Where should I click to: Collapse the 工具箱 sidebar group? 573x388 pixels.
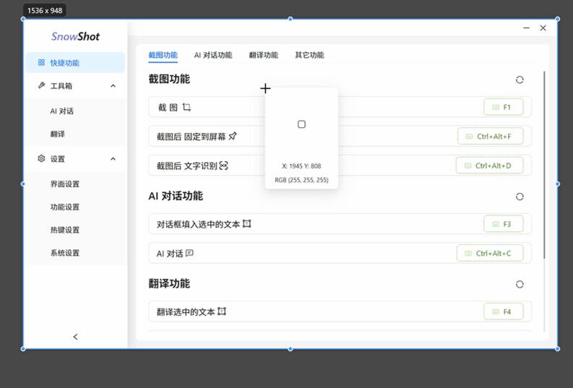click(x=113, y=86)
